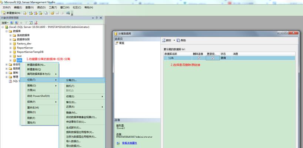Select the 系统数据库 folder icon
The height and width of the screenshot is (148, 303).
[x=14, y=35]
